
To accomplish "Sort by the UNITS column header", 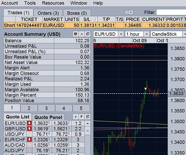I will point(72,19).
